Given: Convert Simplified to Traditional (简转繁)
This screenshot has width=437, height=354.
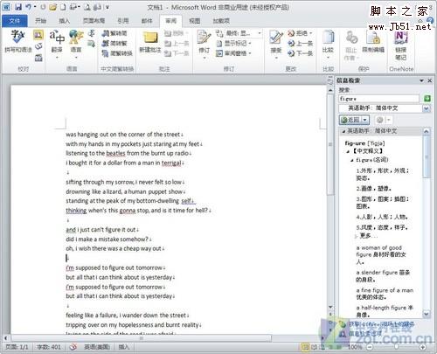Looking at the screenshot, I should click(x=114, y=44).
